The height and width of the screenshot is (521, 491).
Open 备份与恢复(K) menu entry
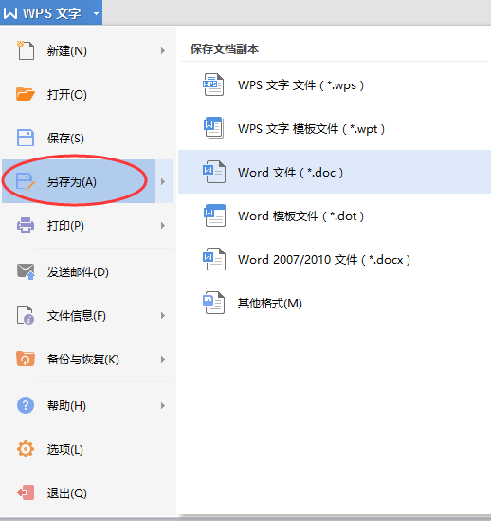(x=87, y=359)
